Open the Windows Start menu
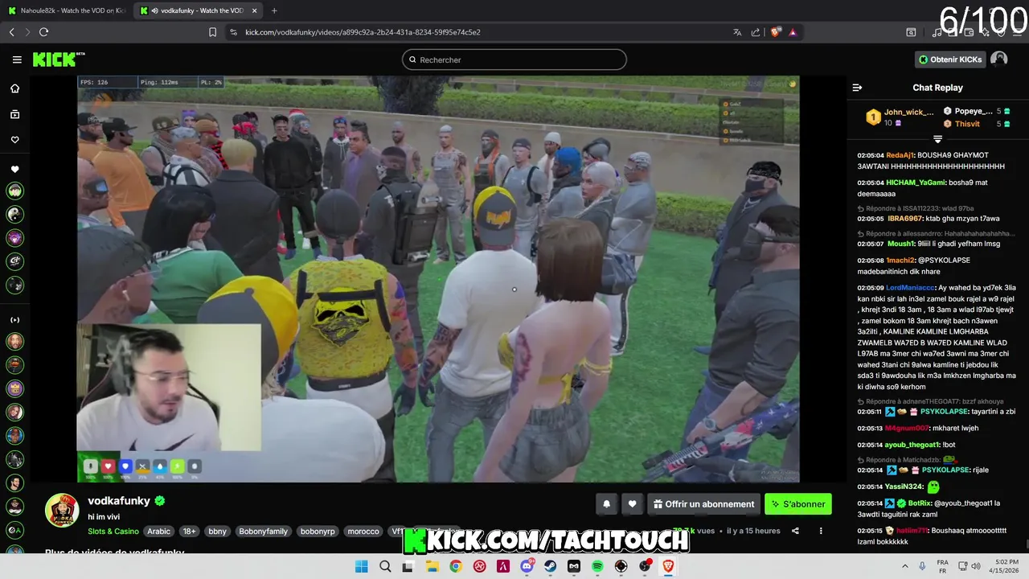 pyautogui.click(x=361, y=566)
